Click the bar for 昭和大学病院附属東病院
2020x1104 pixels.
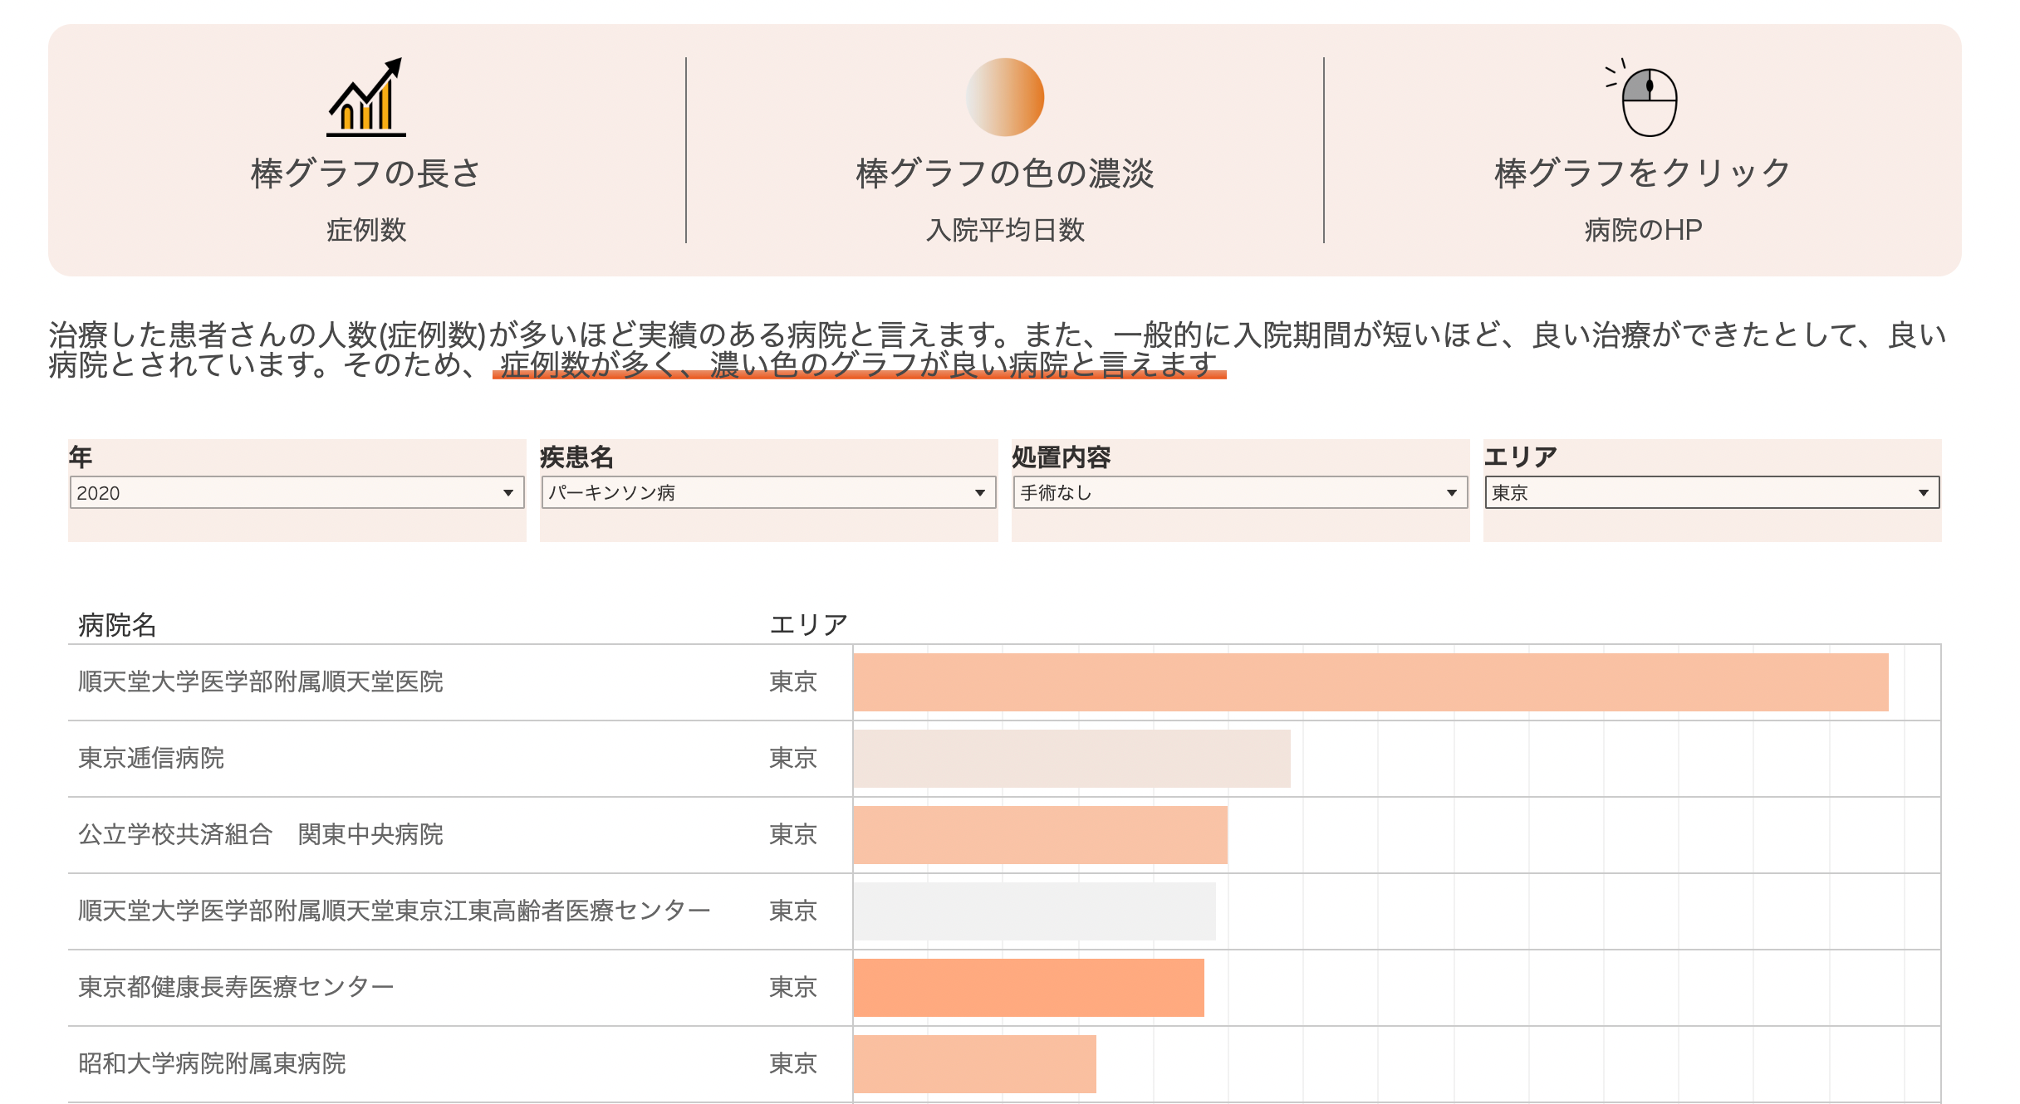(x=974, y=1064)
